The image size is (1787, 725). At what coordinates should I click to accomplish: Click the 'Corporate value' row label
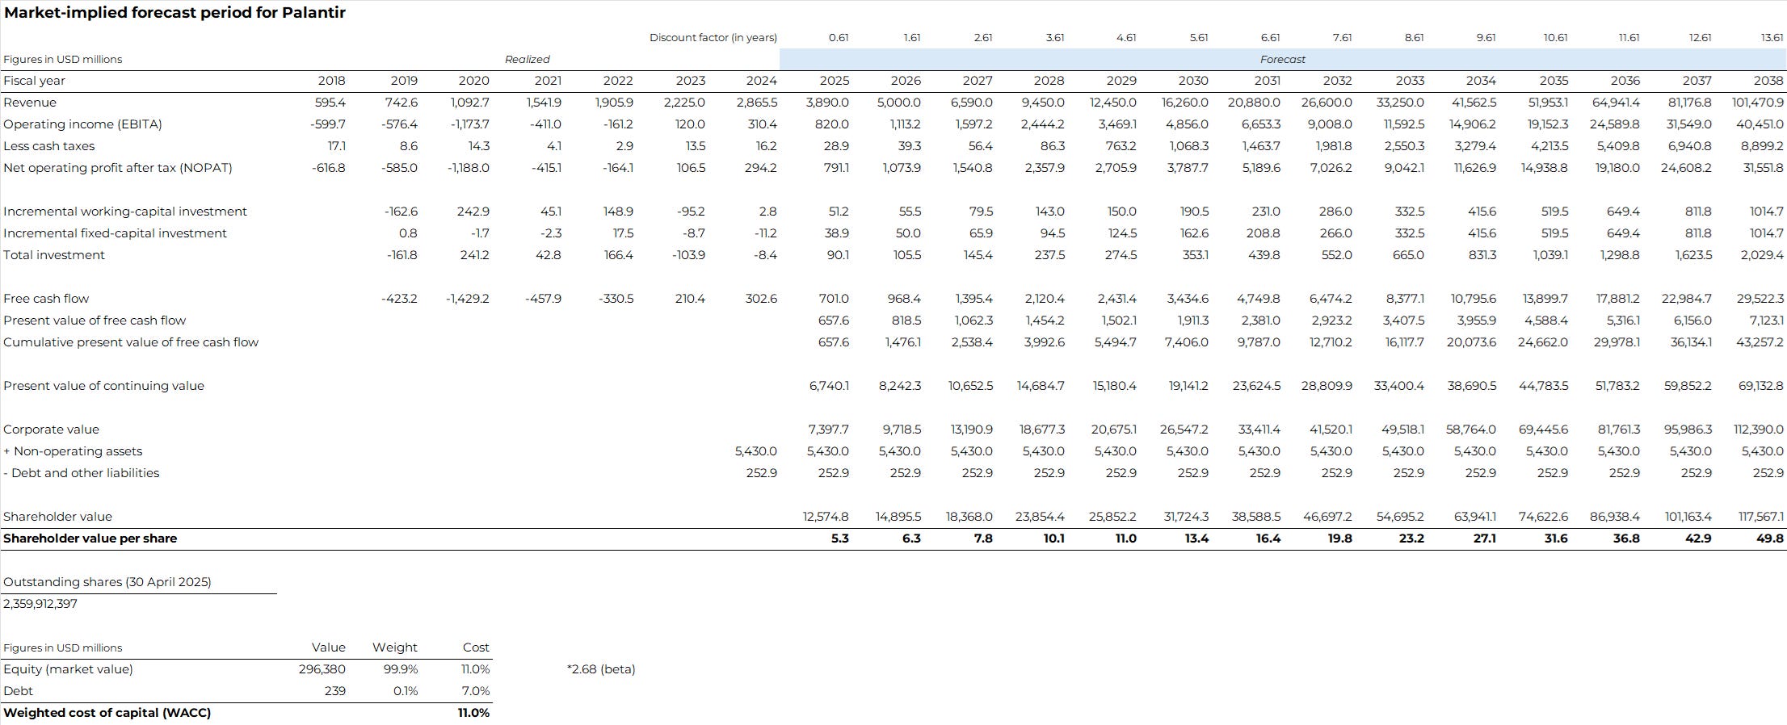tap(52, 430)
